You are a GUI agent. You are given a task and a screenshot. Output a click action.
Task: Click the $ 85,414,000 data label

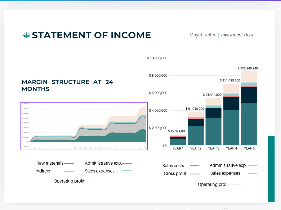[x=212, y=95]
